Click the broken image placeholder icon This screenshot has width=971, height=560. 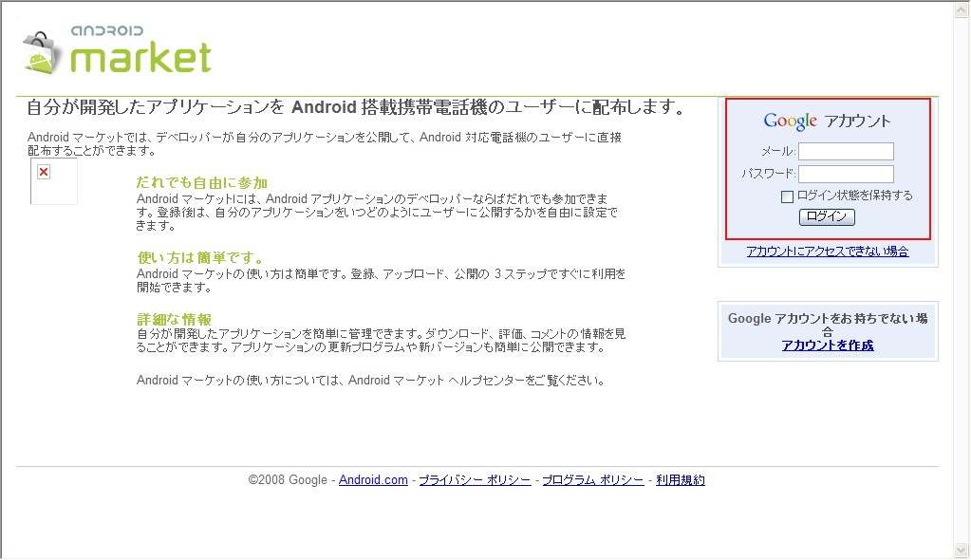click(x=44, y=172)
